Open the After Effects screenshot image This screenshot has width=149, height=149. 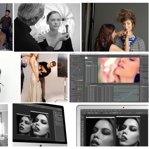[109, 77]
